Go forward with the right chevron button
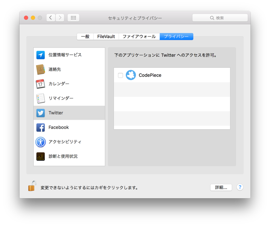This screenshot has width=270, height=226. tap(60, 18)
